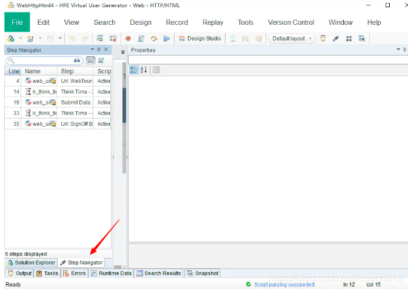Switch to the Step Navigator tab
The image size is (408, 289).
tap(81, 262)
